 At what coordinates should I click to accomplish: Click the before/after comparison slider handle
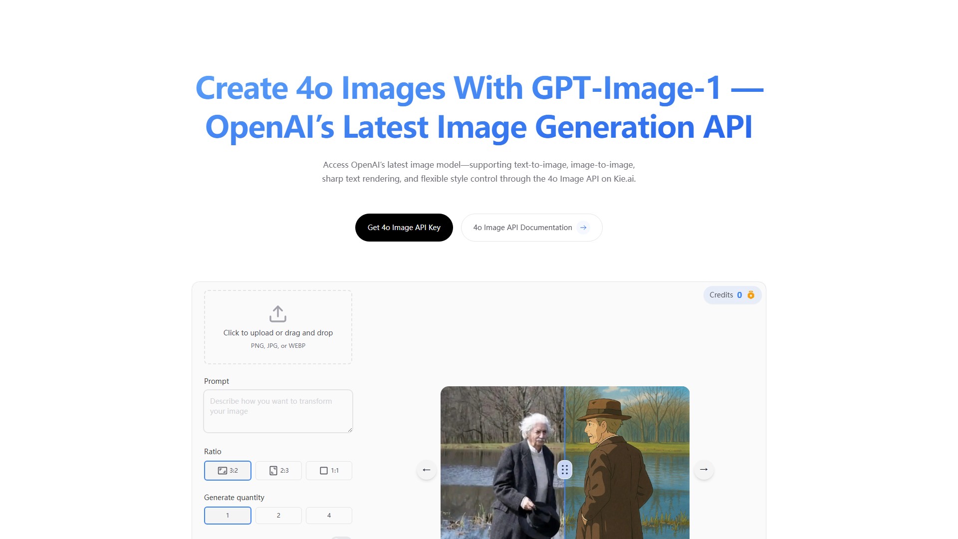(x=564, y=470)
